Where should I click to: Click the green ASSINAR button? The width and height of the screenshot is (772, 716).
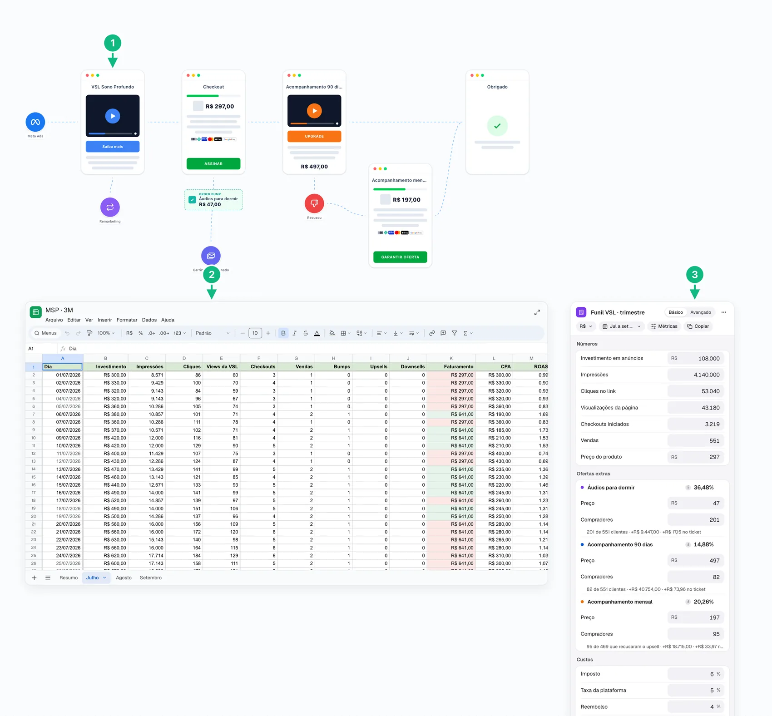coord(213,163)
